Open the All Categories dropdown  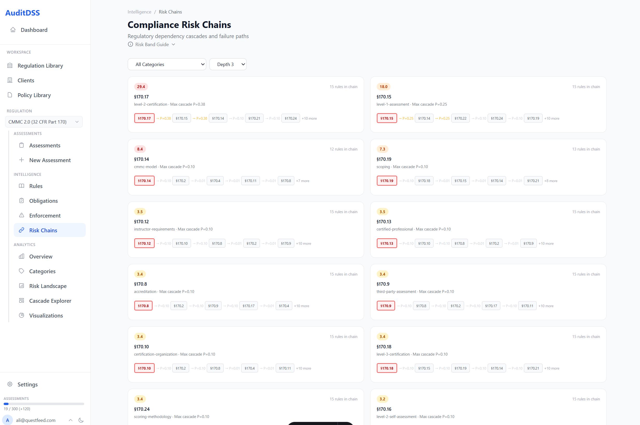point(167,64)
